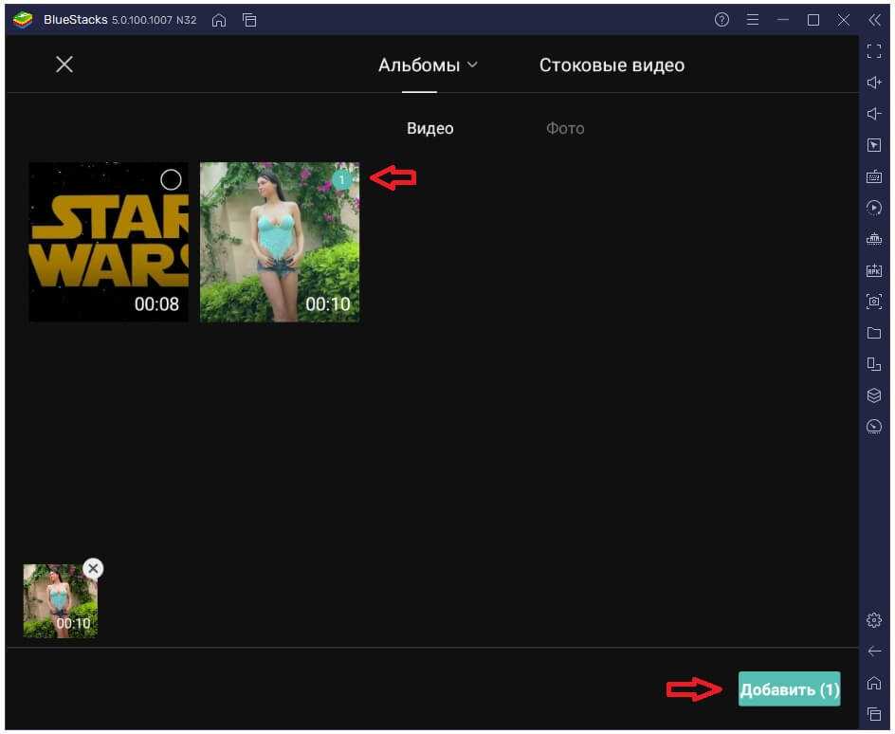The image size is (895, 734).
Task: Click the volume up sidebar icon
Action: point(874,83)
